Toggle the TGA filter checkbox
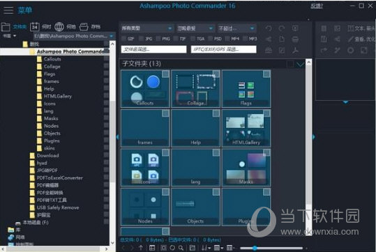Screen dimensions: 376x252 click(193, 38)
